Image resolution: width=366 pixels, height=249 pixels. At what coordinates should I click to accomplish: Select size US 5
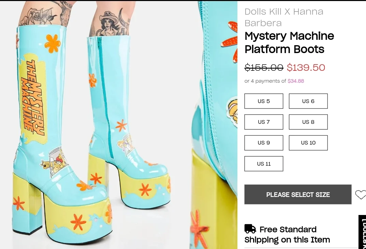click(x=264, y=101)
